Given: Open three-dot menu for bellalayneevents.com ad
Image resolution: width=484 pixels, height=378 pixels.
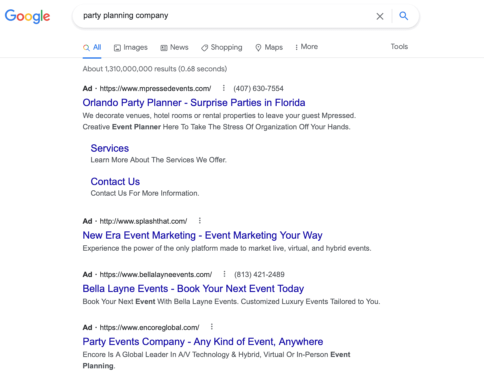Looking at the screenshot, I should [x=224, y=274].
